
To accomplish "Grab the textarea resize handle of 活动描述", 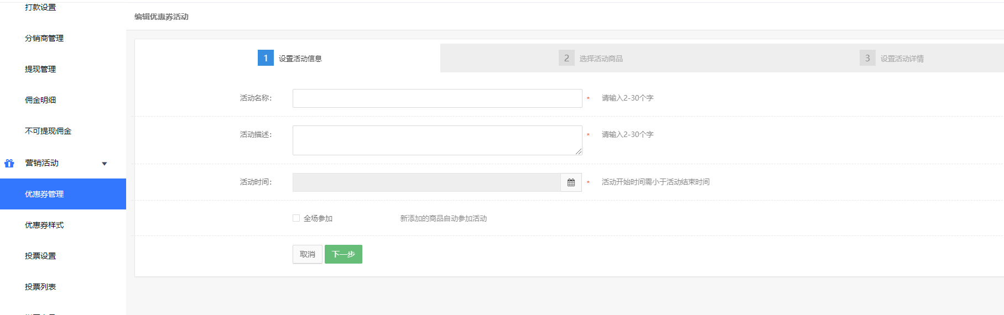I will 579,151.
